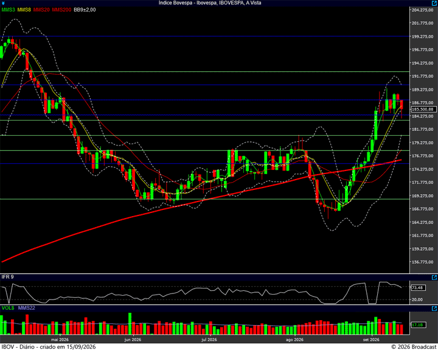438x350 pixels.
Task: Click the IFR value tag 73,48
Action: (419, 288)
